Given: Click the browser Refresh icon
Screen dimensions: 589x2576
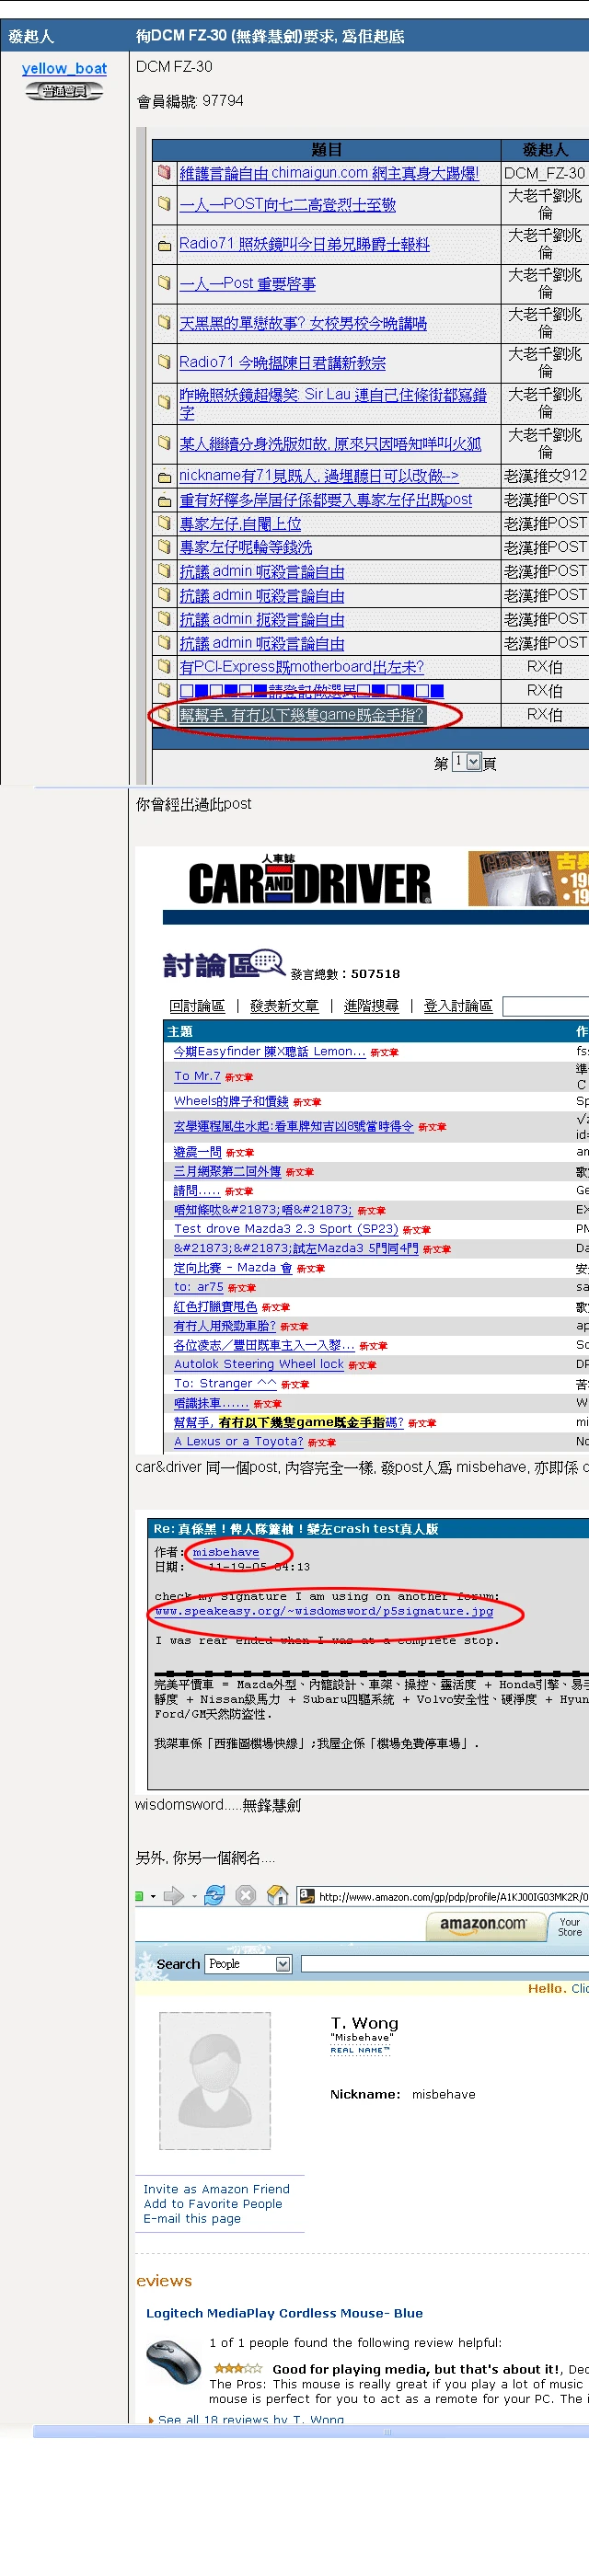Looking at the screenshot, I should click(x=214, y=1895).
